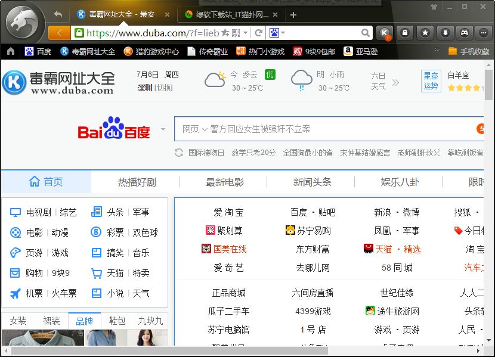The height and width of the screenshot is (357, 495).
Task: Click the TV icon next to 电视剧
Action: click(16, 212)
